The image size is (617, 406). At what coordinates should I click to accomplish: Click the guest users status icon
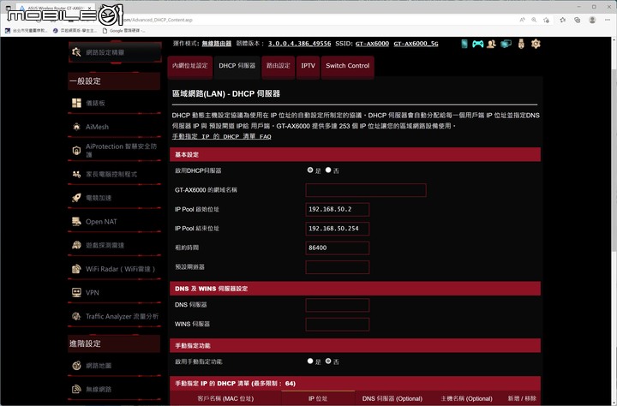pyautogui.click(x=491, y=44)
